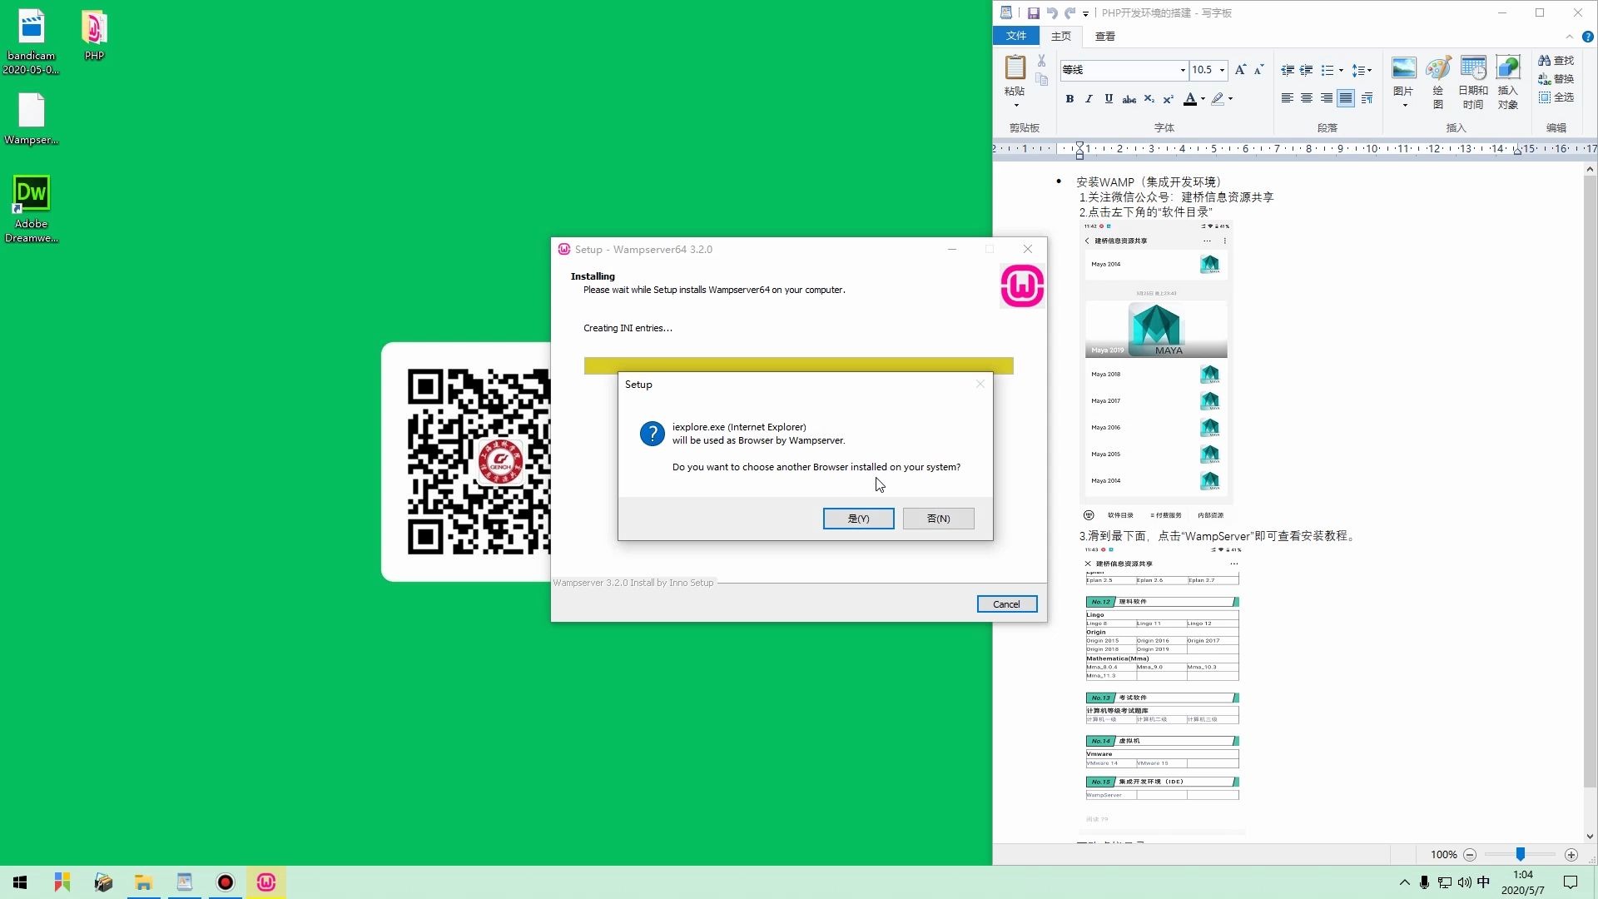Click 插入对象 insert object icon

click(x=1507, y=82)
